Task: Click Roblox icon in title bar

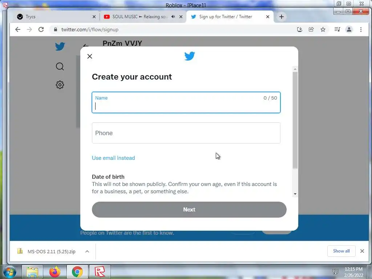Action: point(5,4)
